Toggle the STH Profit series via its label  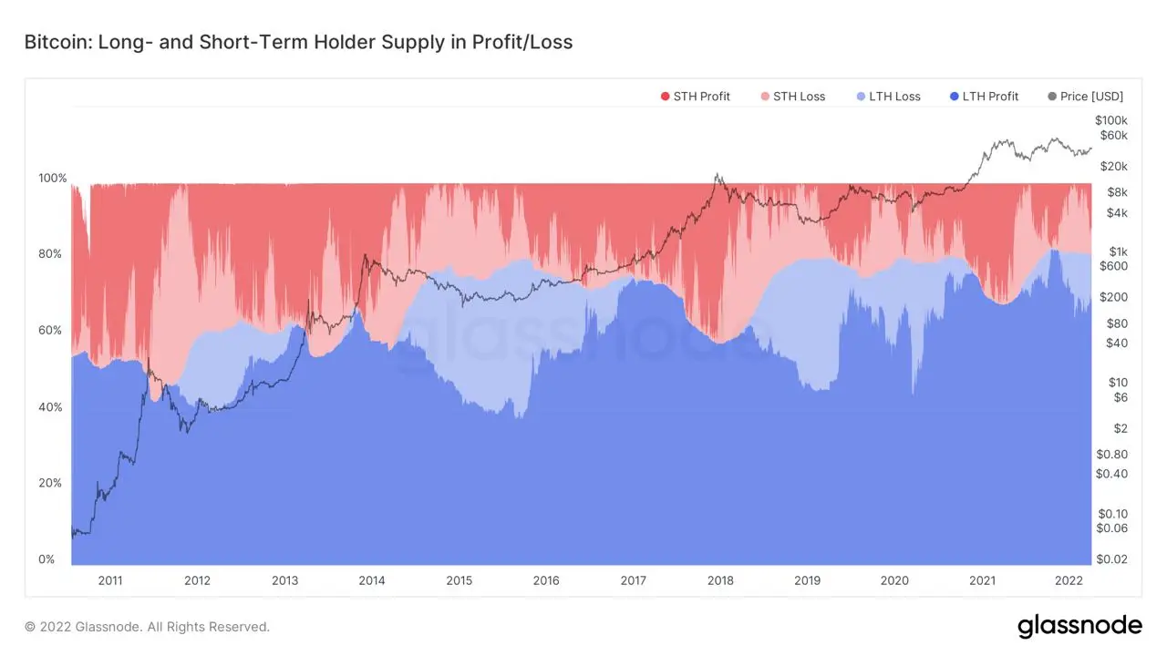[x=701, y=97]
